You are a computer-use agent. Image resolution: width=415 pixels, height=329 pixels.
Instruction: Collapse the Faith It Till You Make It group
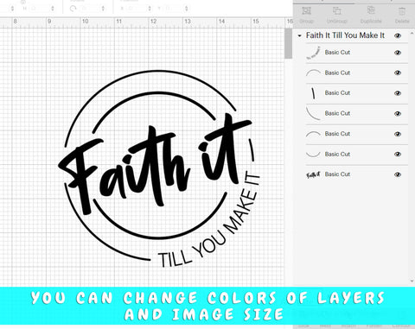pyautogui.click(x=299, y=35)
